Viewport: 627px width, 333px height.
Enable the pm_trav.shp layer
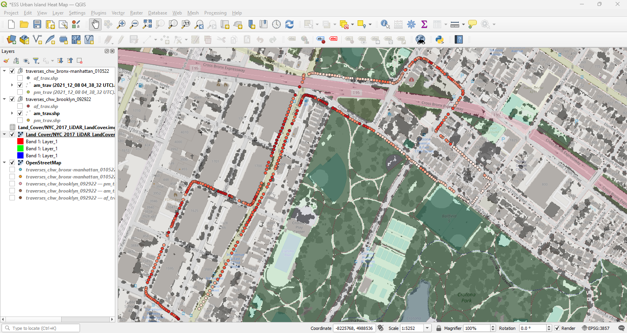pyautogui.click(x=20, y=121)
